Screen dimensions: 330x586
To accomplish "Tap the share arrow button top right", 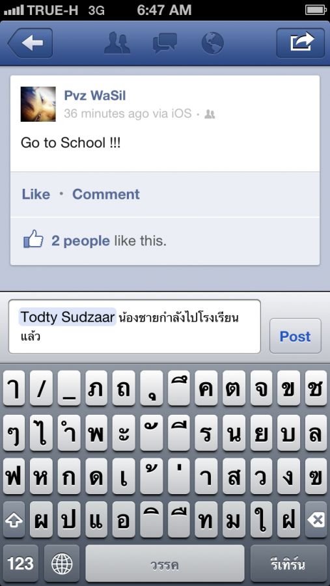I will [x=301, y=43].
